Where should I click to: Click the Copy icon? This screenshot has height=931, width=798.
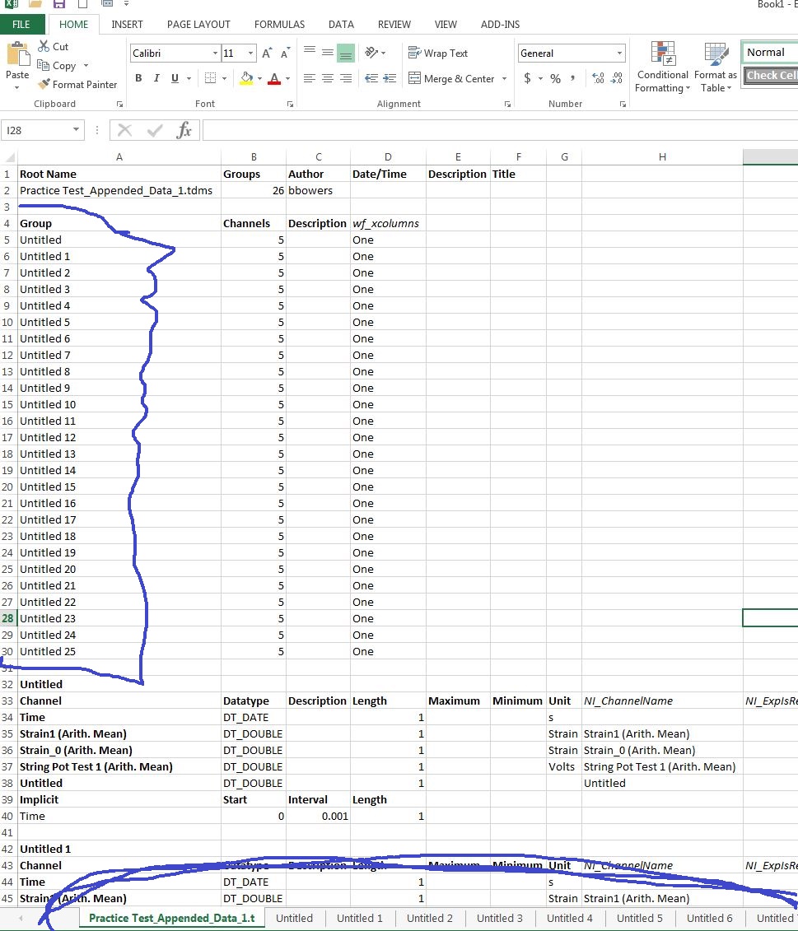click(44, 65)
